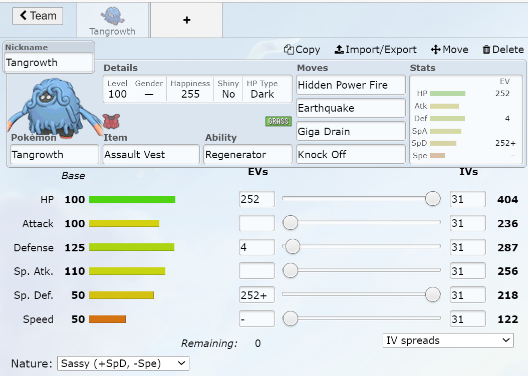This screenshot has width=528, height=376.
Task: Click the HP EV input box
Action: pyautogui.click(x=257, y=199)
